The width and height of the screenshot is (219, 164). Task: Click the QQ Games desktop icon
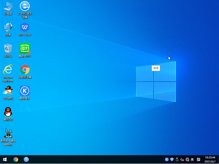pyautogui.click(x=8, y=91)
